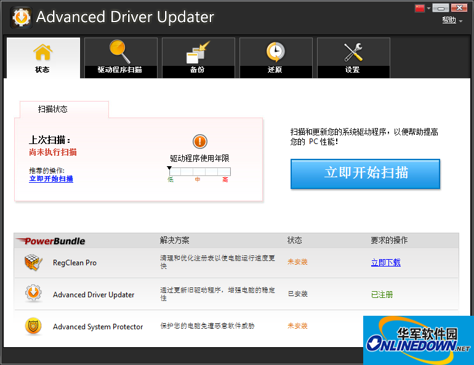
Task: Click the big 立即开始扫描 button
Action: coord(365,174)
